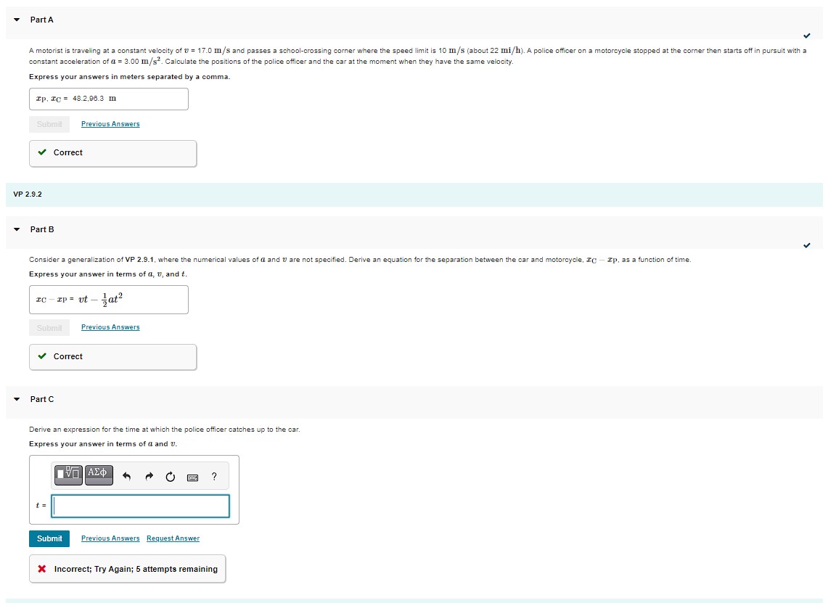Open equation editor help with the question mark icon

coord(213,476)
